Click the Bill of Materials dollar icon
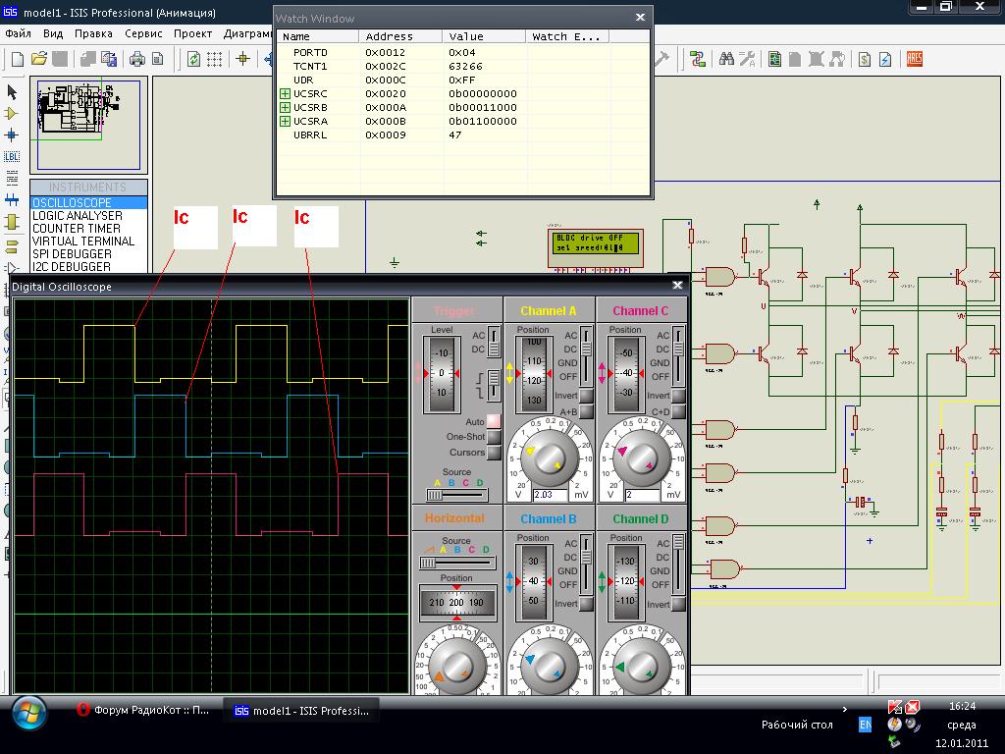Image resolution: width=1005 pixels, height=754 pixels. pyautogui.click(x=866, y=59)
